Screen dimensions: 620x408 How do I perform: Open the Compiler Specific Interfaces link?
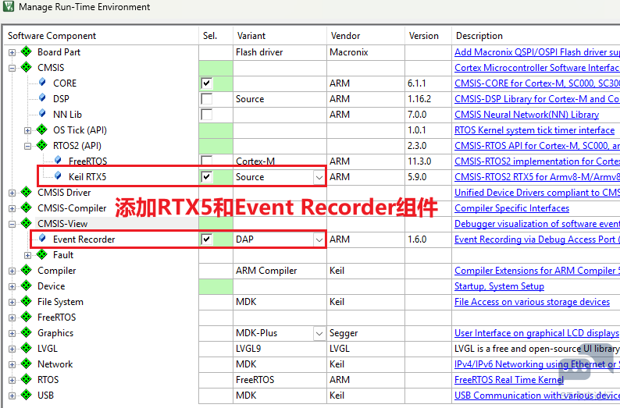pos(511,208)
